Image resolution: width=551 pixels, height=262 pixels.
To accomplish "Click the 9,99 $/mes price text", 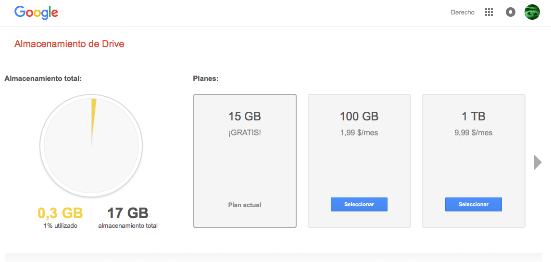I will click(474, 132).
